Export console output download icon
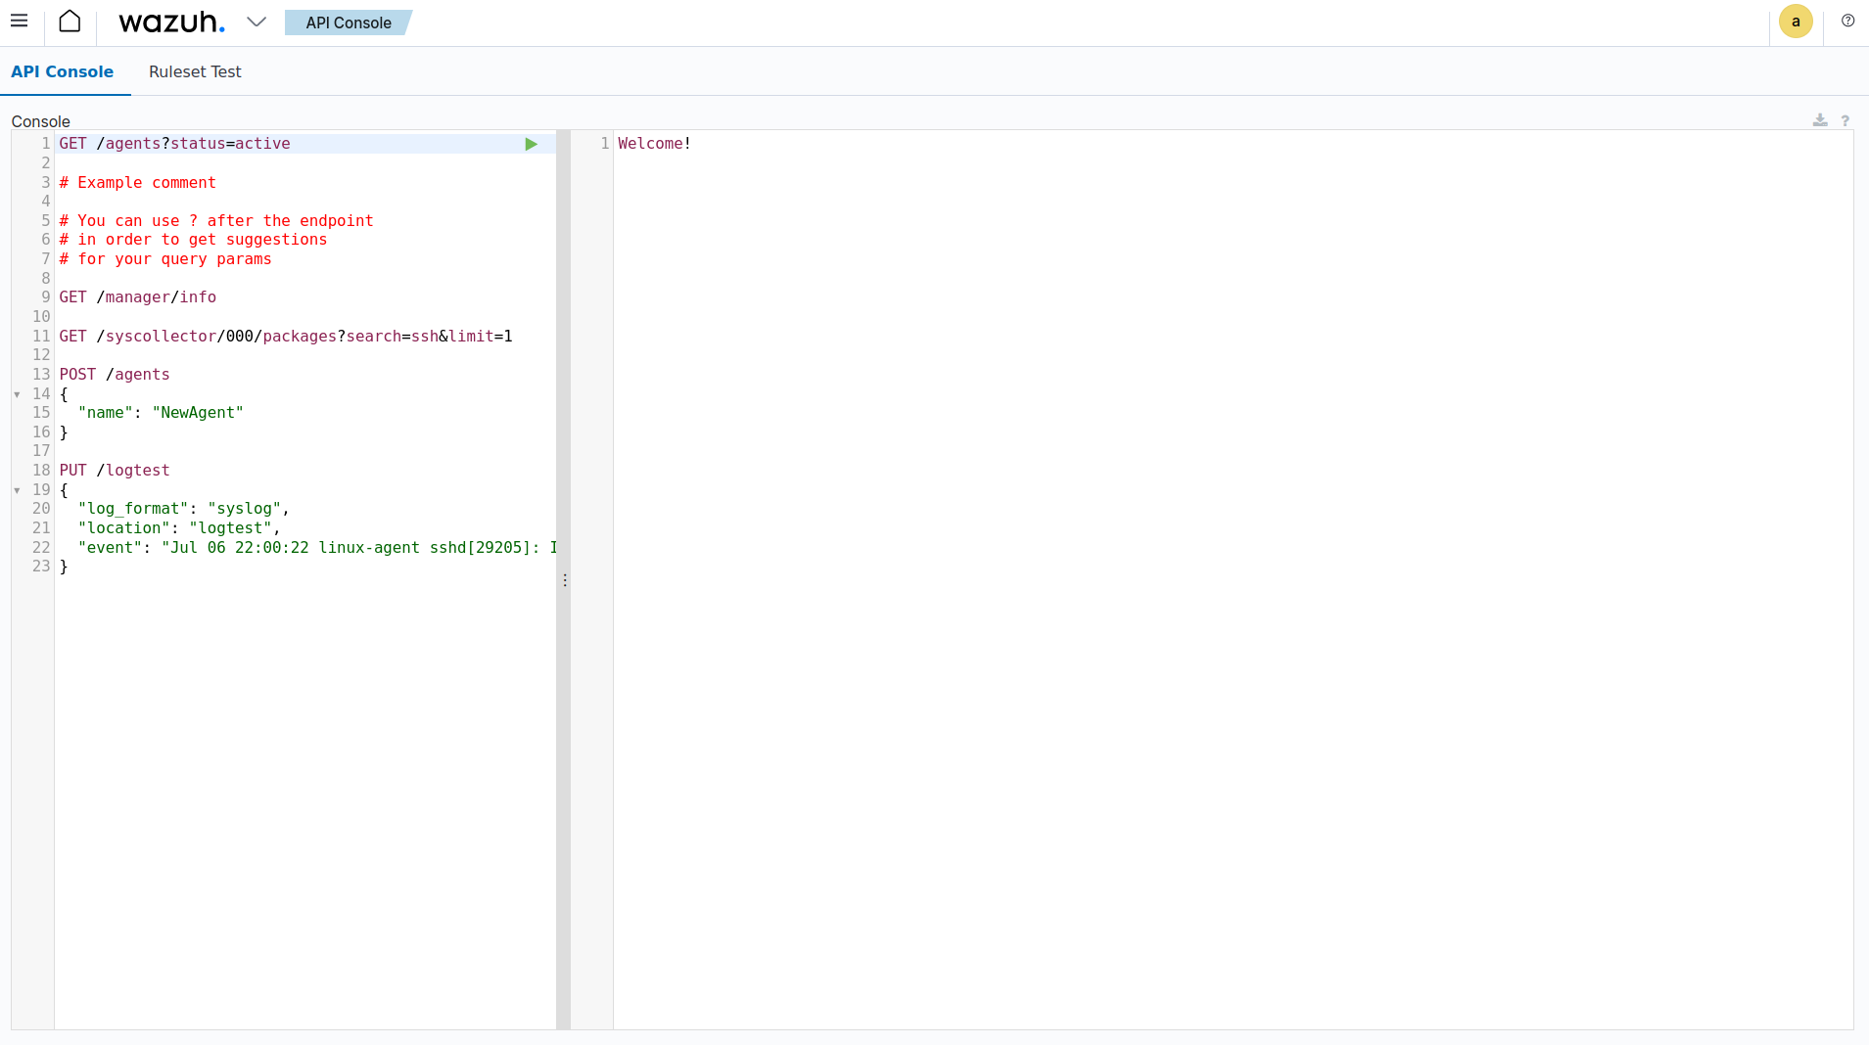Screen dimensions: 1869x1045 [x=1820, y=120]
